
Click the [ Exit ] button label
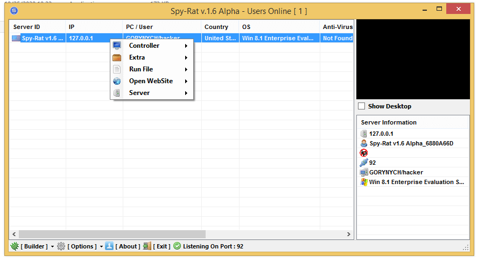(161, 246)
